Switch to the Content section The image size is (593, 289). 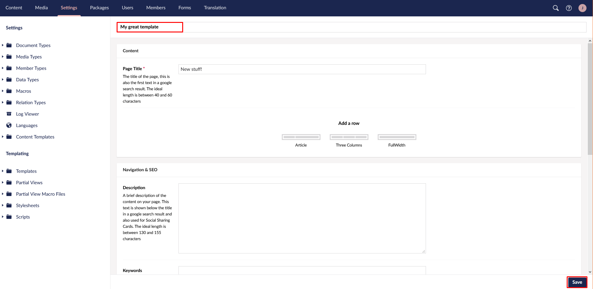(x=14, y=8)
